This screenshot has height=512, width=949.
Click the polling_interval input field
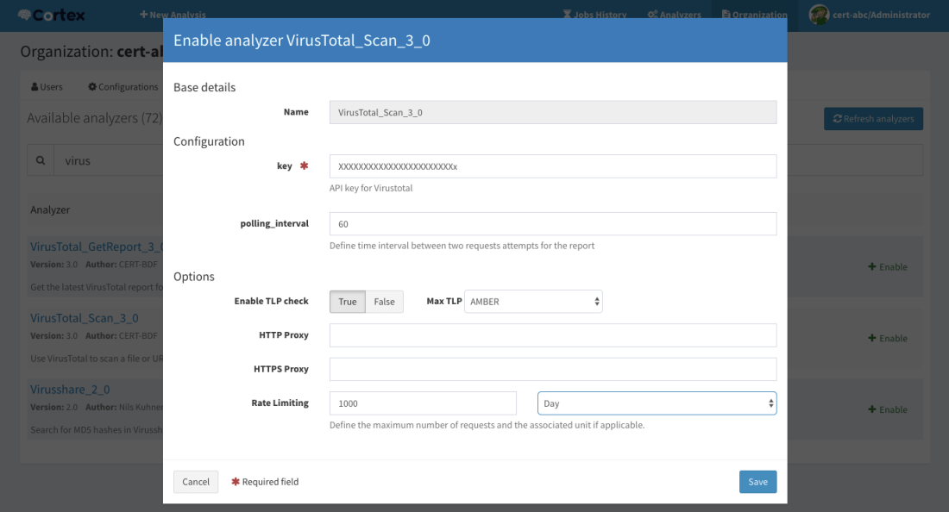tap(553, 224)
